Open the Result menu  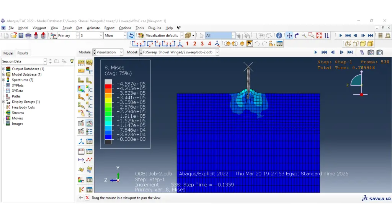point(67,28)
